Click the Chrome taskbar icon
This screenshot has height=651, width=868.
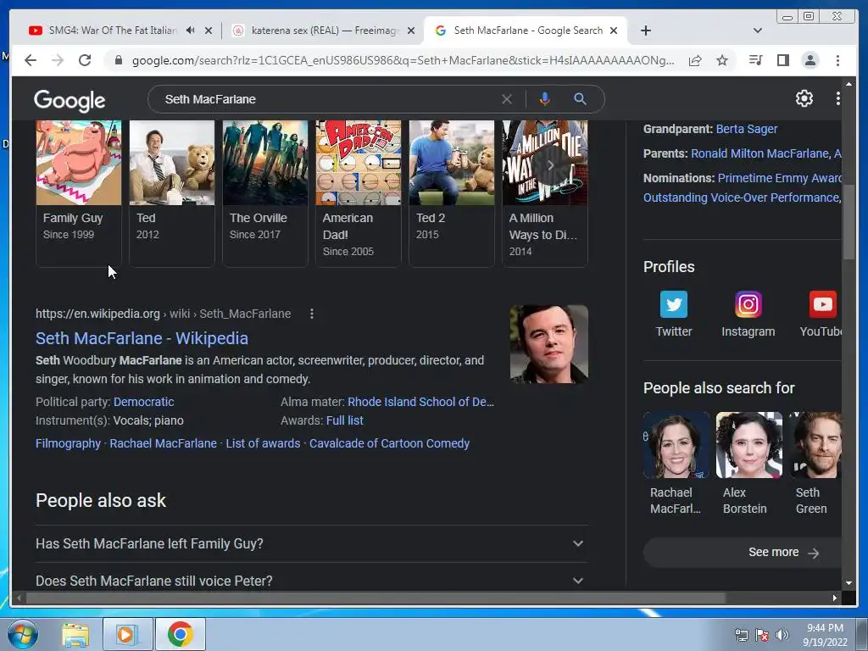(x=180, y=634)
